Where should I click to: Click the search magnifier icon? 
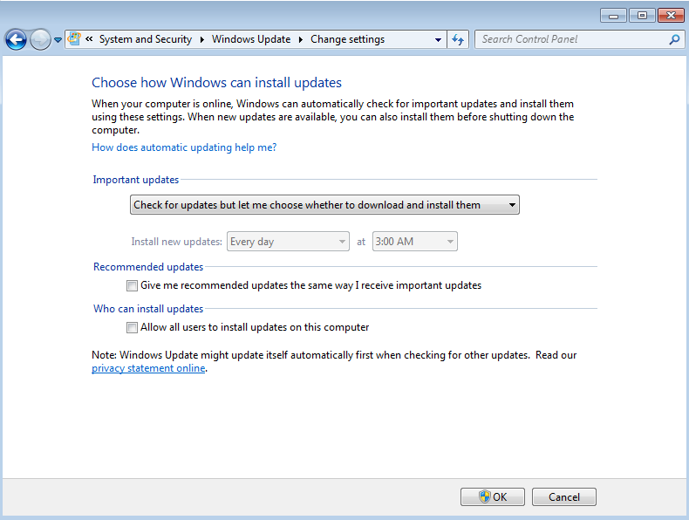point(673,39)
